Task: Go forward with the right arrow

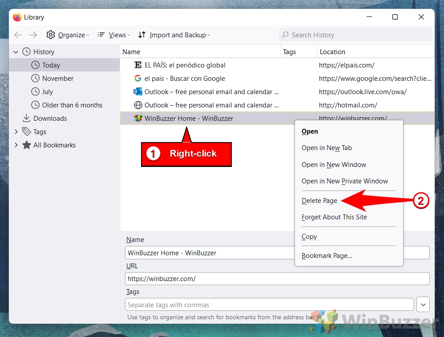Action: coord(33,35)
